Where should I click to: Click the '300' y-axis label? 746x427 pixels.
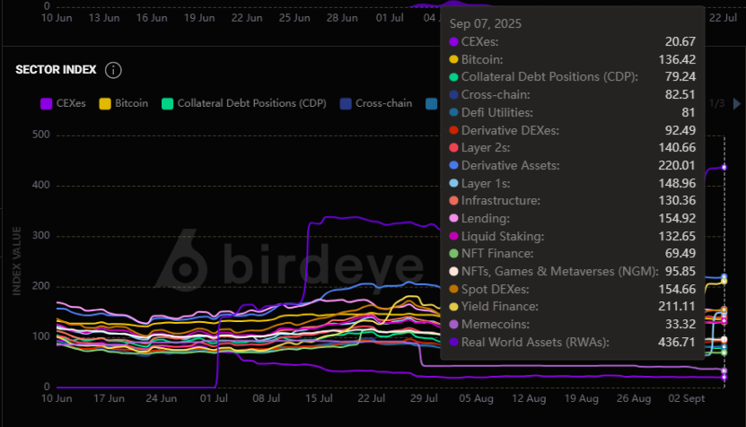pos(41,235)
